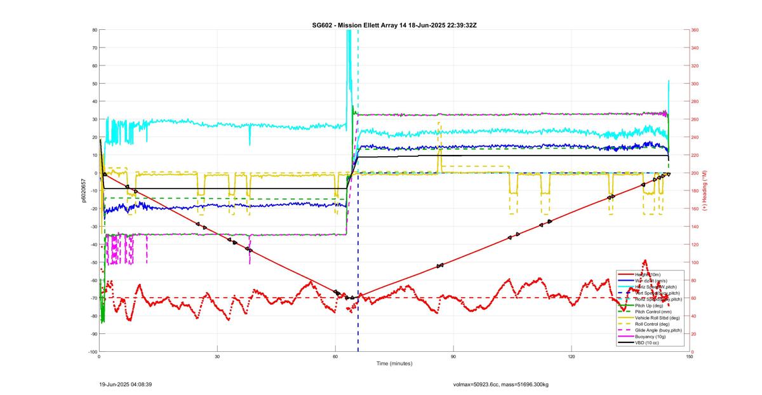Click the 90 tick on the time axis
The width and height of the screenshot is (762, 395).
pos(453,357)
